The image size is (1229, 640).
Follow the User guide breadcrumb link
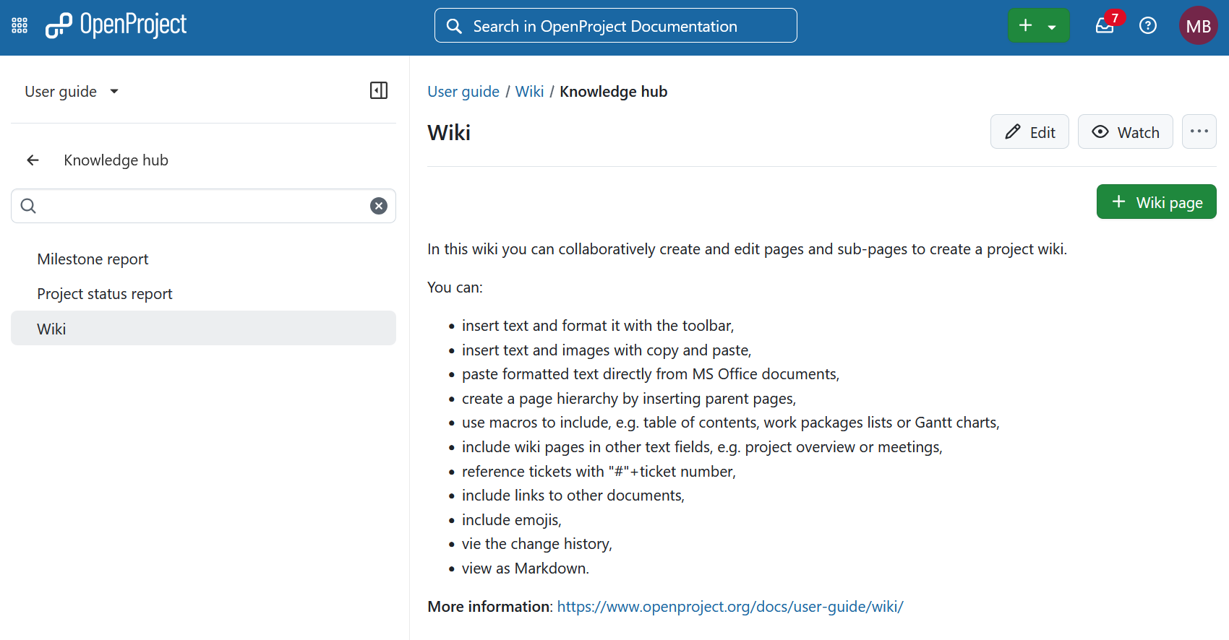[x=463, y=92]
